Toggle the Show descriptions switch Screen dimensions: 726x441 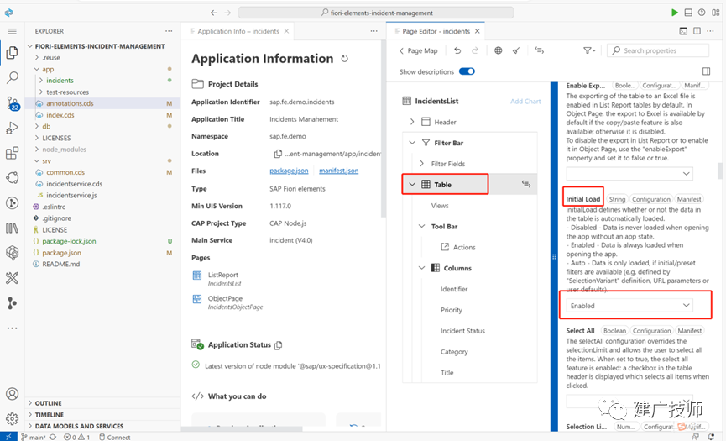coord(467,71)
